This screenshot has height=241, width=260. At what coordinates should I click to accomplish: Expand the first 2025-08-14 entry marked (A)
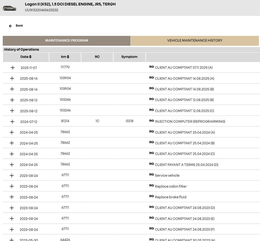pos(12,78)
